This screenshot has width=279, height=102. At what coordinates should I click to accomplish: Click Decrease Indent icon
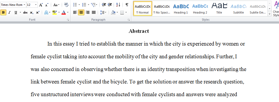(x=104, y=5)
